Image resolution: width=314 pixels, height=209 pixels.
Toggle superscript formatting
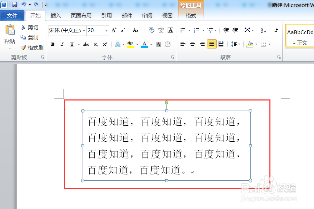pos(105,44)
